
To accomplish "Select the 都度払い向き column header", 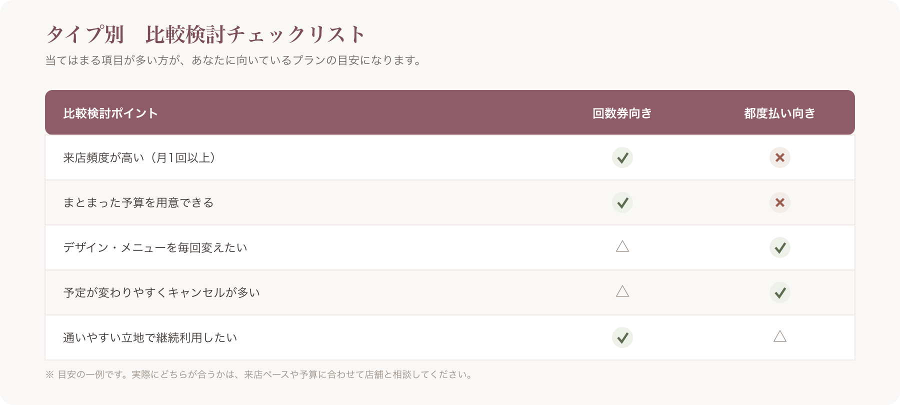I will click(x=779, y=113).
